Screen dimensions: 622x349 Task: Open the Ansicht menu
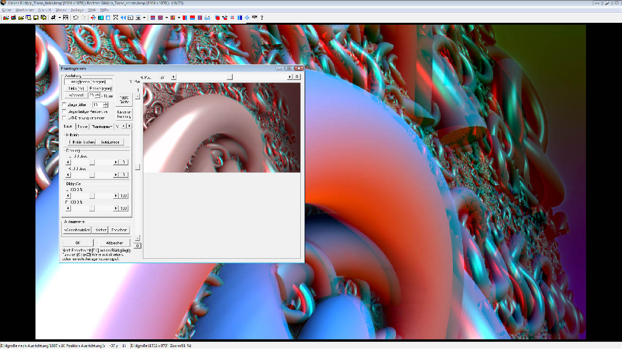click(45, 10)
